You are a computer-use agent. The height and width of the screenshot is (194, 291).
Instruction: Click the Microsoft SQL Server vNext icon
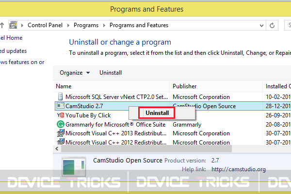pyautogui.click(x=60, y=97)
